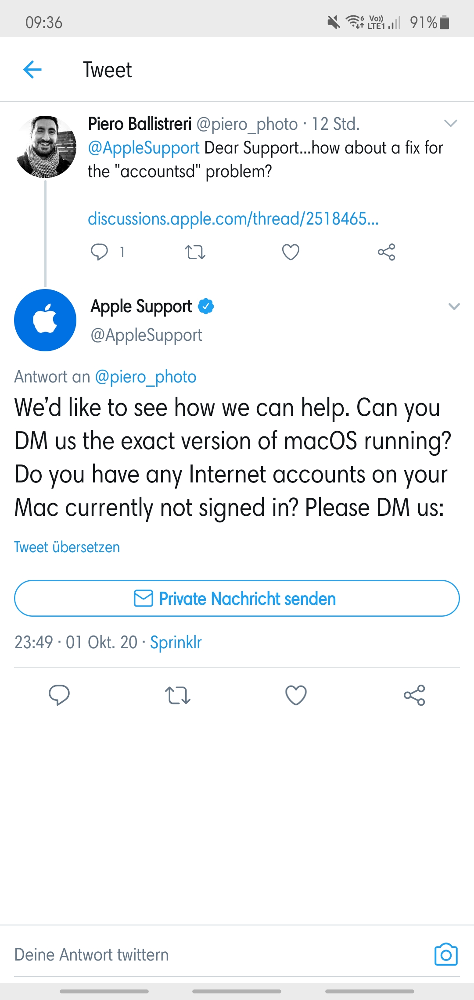This screenshot has height=1000, width=474.
Task: Expand options chevron on Apple Support tweet
Action: click(x=454, y=306)
